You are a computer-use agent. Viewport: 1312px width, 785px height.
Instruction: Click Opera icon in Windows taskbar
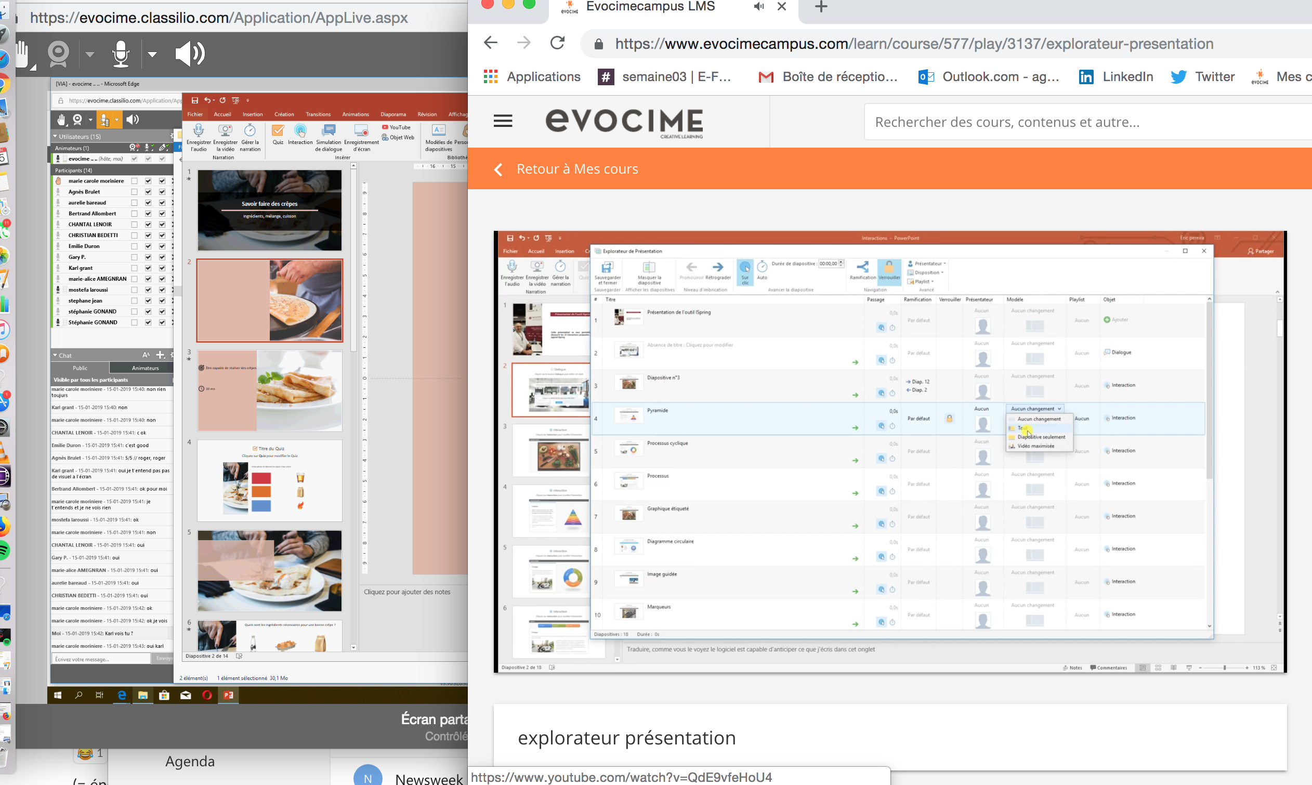pyautogui.click(x=207, y=695)
